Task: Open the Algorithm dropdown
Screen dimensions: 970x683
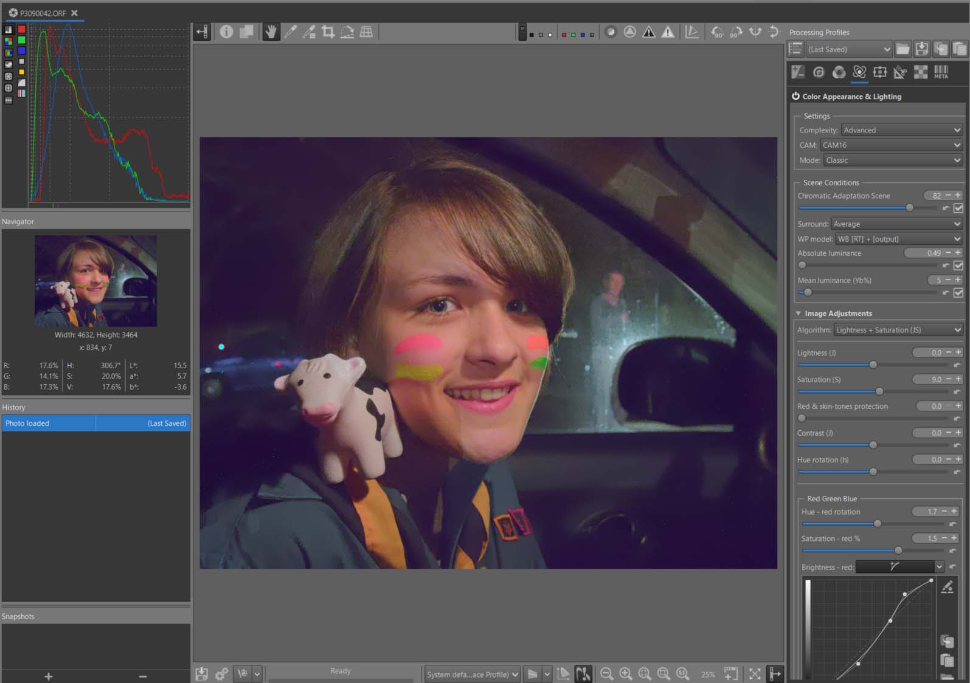Action: point(898,330)
